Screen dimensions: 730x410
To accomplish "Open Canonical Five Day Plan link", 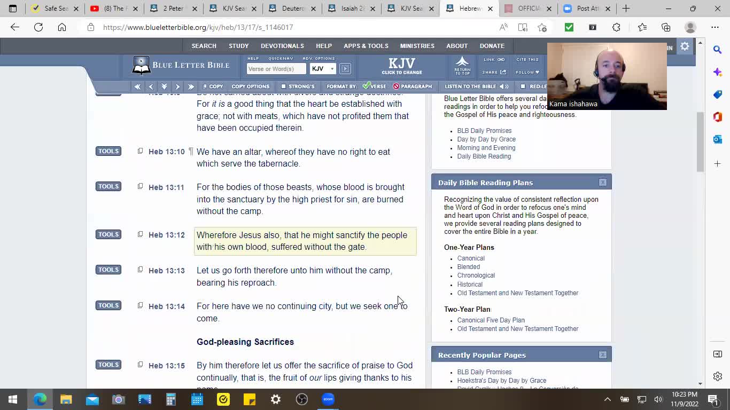I will point(491,320).
